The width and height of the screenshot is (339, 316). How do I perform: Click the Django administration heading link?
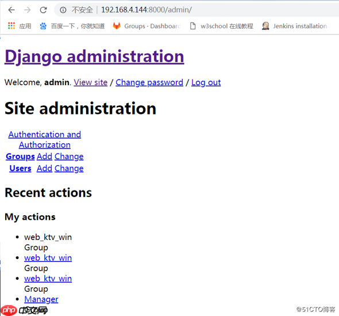pyautogui.click(x=94, y=56)
